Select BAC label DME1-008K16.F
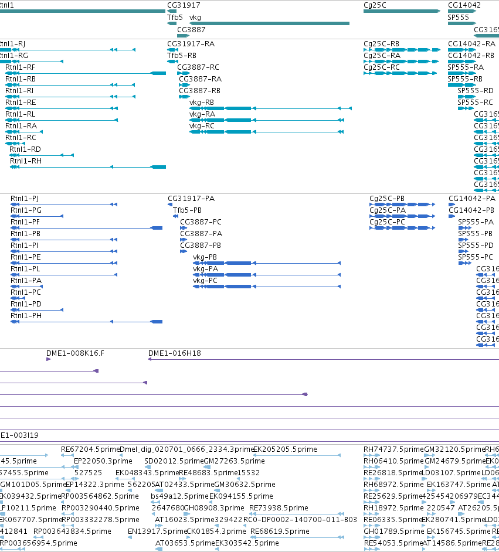The height and width of the screenshot is (552, 499). (75, 353)
